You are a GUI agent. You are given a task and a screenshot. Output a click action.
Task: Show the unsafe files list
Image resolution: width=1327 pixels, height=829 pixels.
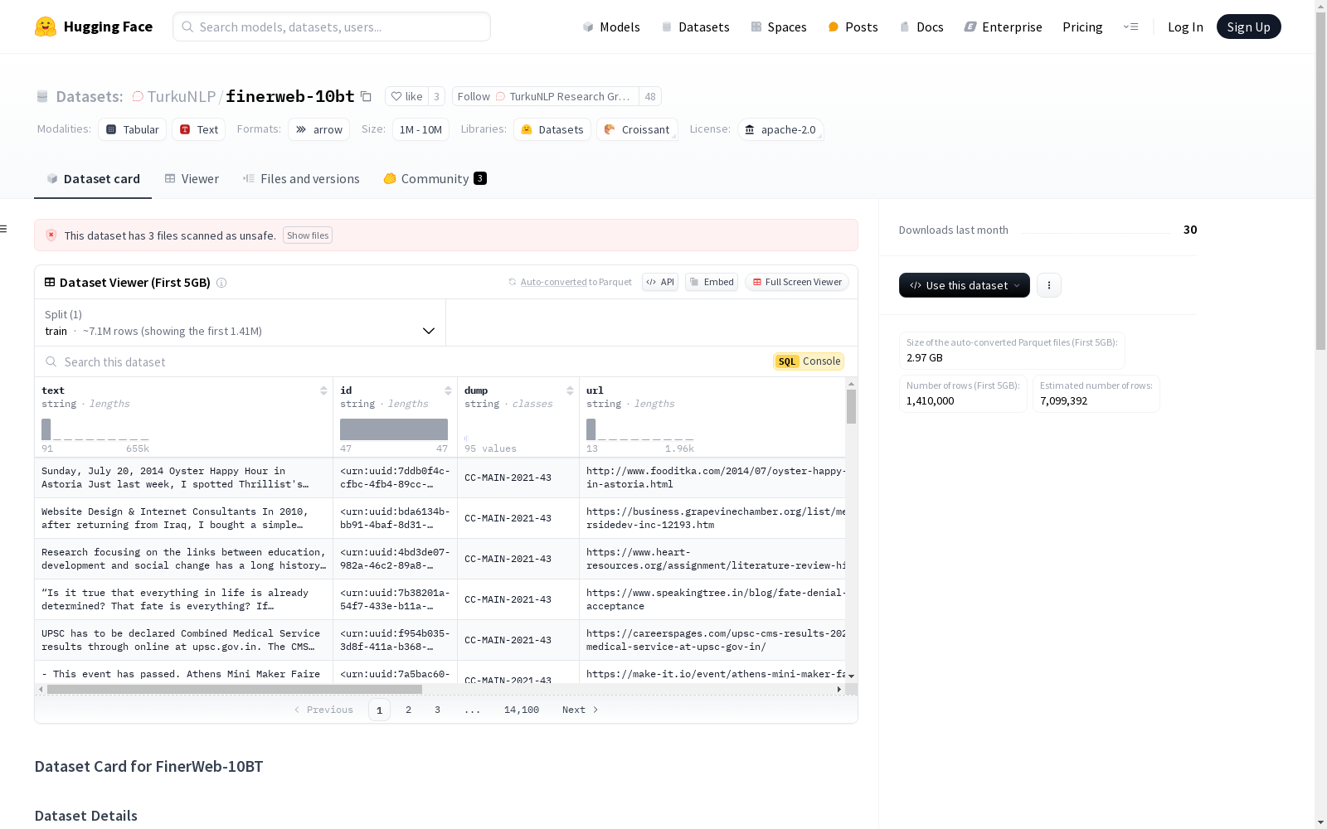(x=308, y=235)
